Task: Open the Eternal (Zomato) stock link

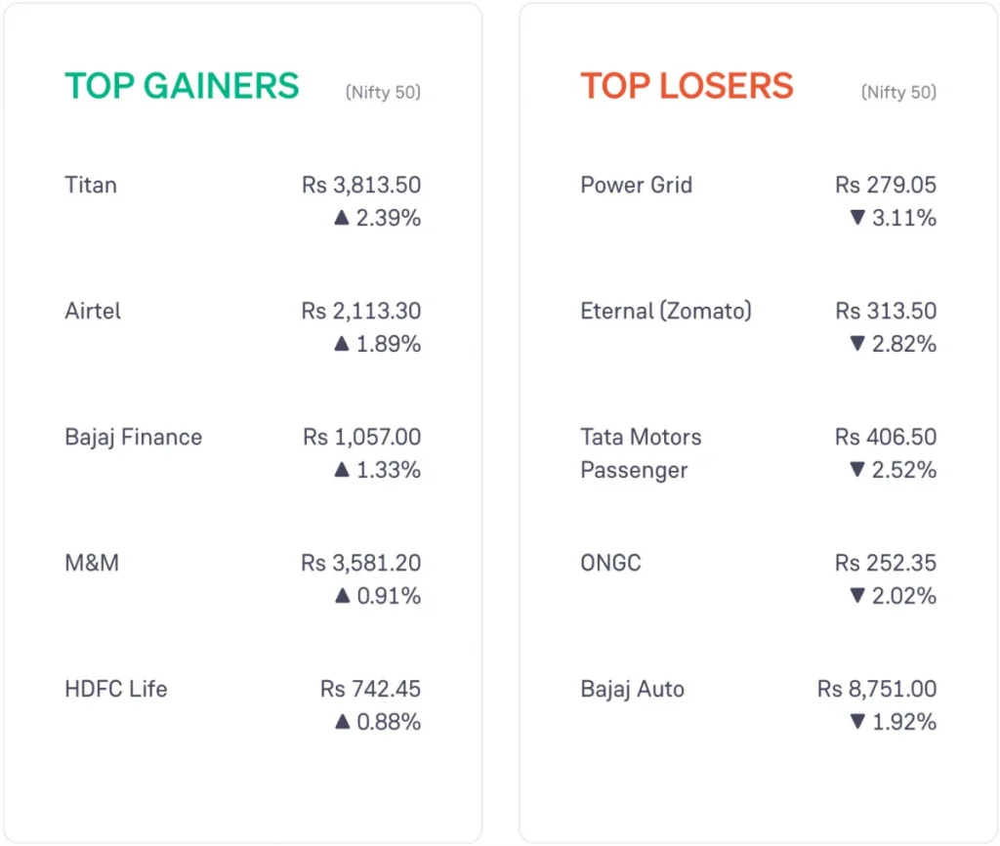Action: coord(666,311)
